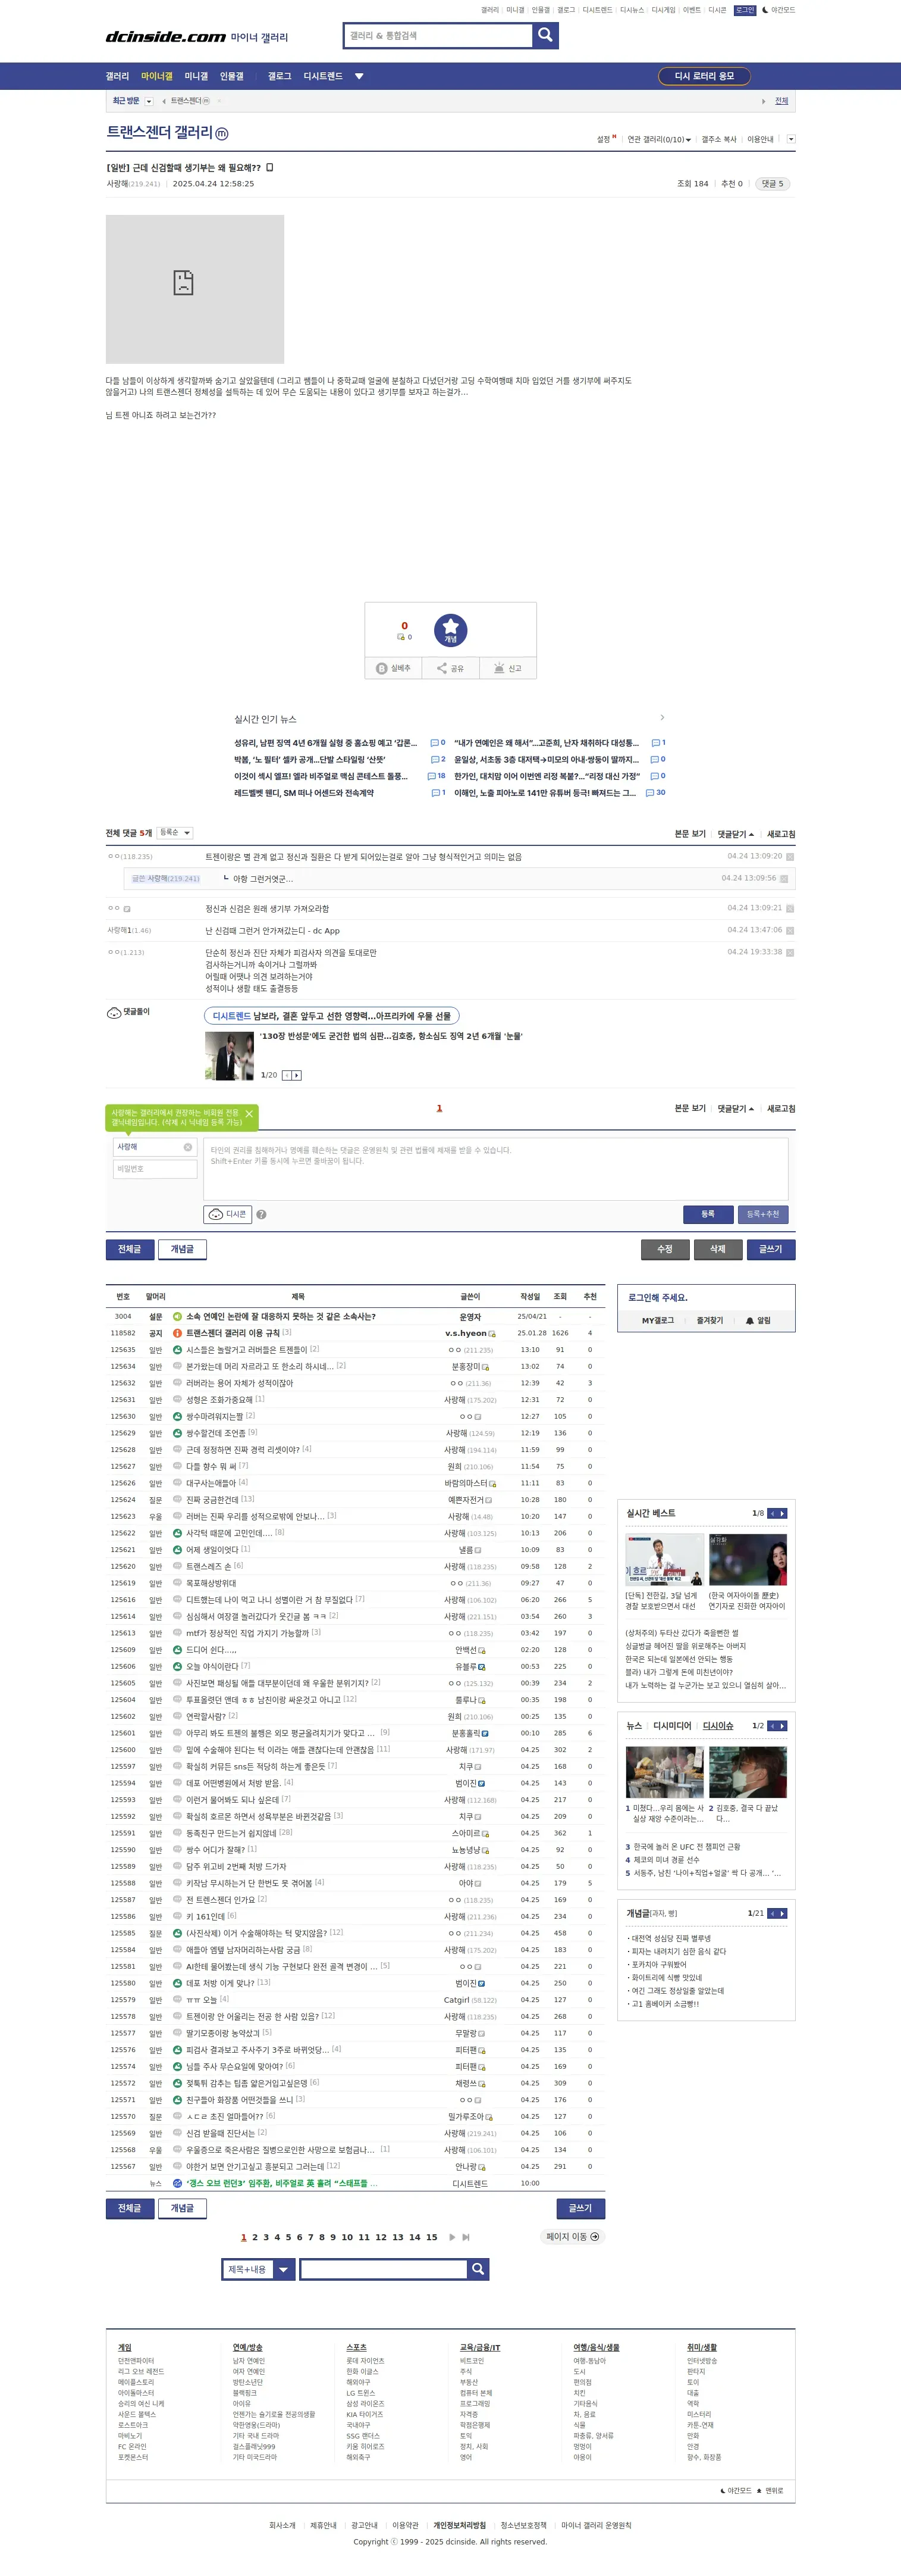Click the 개념 star recommend button
The width and height of the screenshot is (901, 2576).
451,630
